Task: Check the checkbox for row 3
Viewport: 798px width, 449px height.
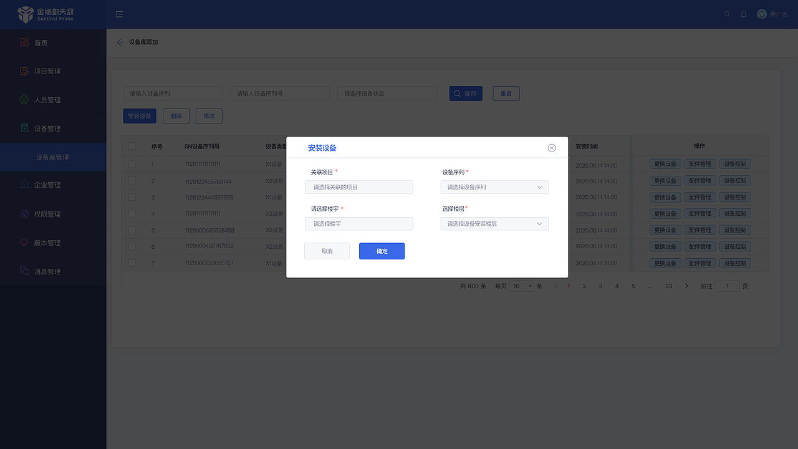Action: pyautogui.click(x=132, y=197)
